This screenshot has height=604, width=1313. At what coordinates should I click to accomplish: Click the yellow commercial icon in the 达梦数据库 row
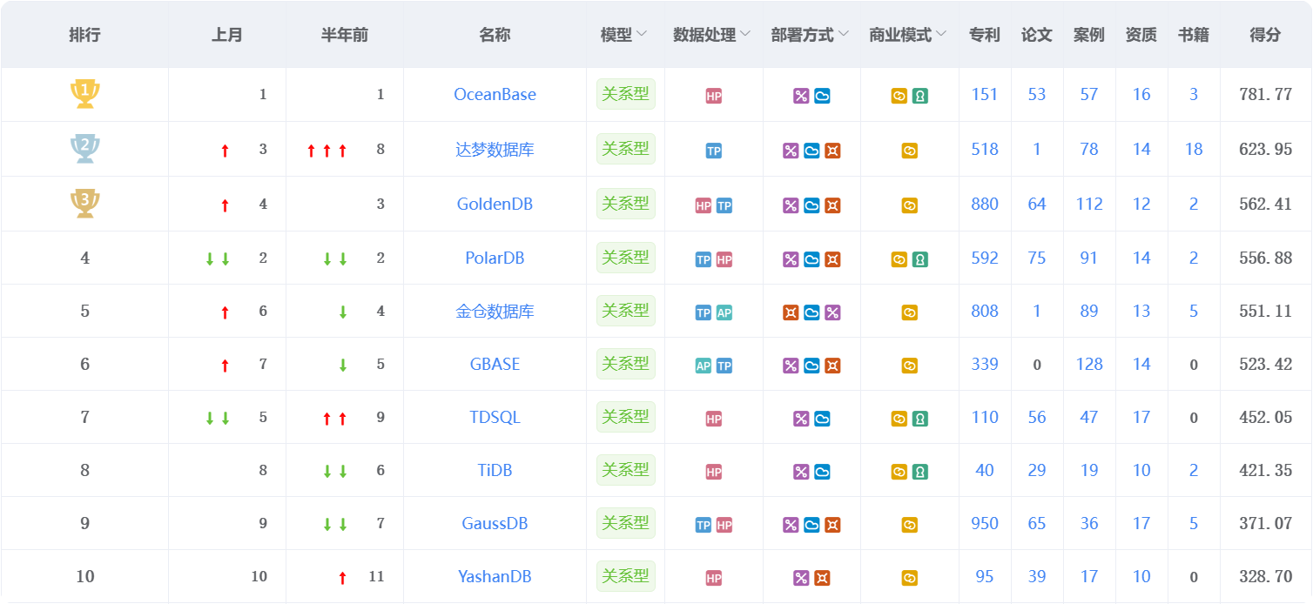click(x=910, y=151)
